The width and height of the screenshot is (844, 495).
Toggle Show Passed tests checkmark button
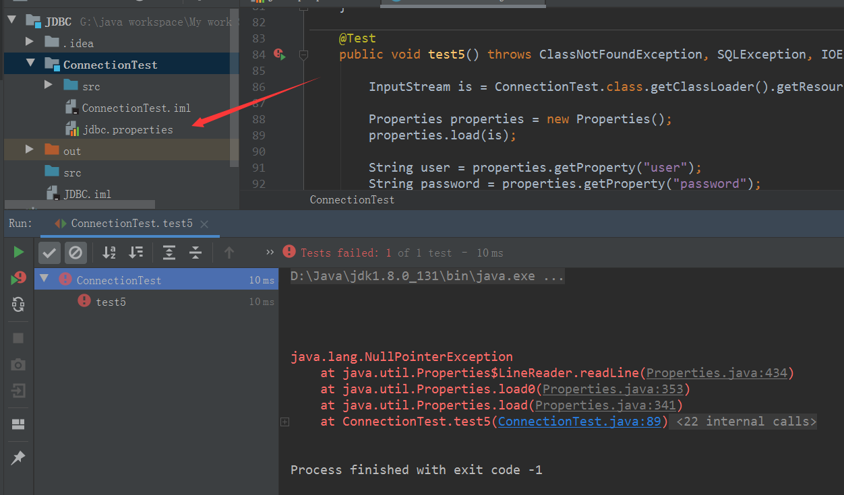[x=49, y=253]
